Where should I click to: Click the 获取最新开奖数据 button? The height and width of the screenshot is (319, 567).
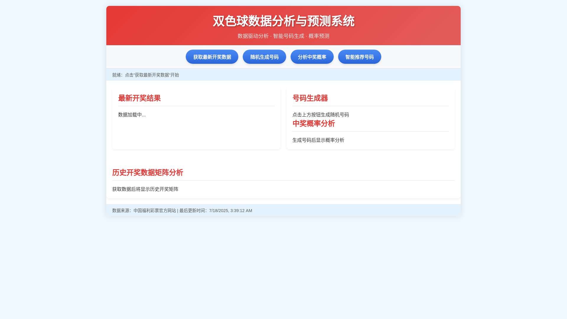212,57
